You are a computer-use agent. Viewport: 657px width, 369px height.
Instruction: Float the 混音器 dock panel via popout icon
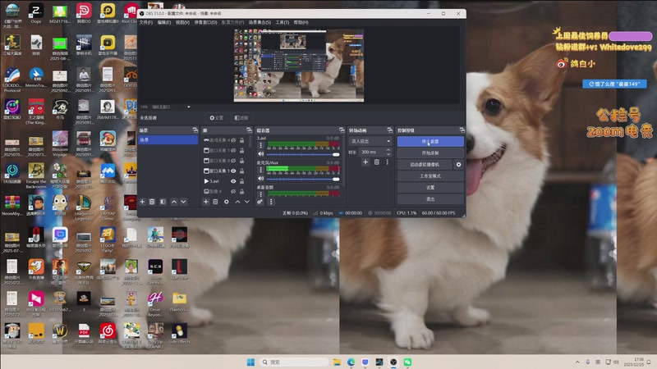[342, 130]
